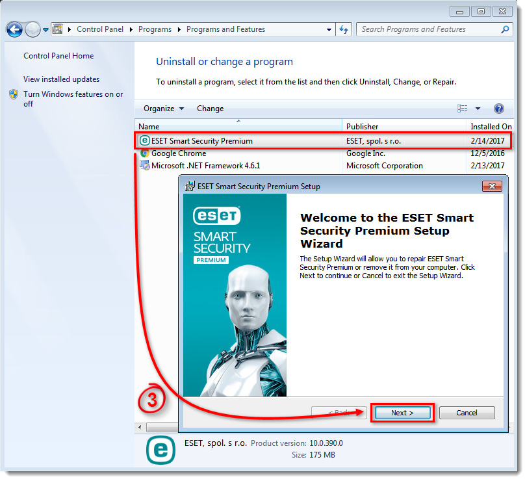Click the Change toolbar button
Image resolution: width=525 pixels, height=481 pixels.
tap(211, 109)
